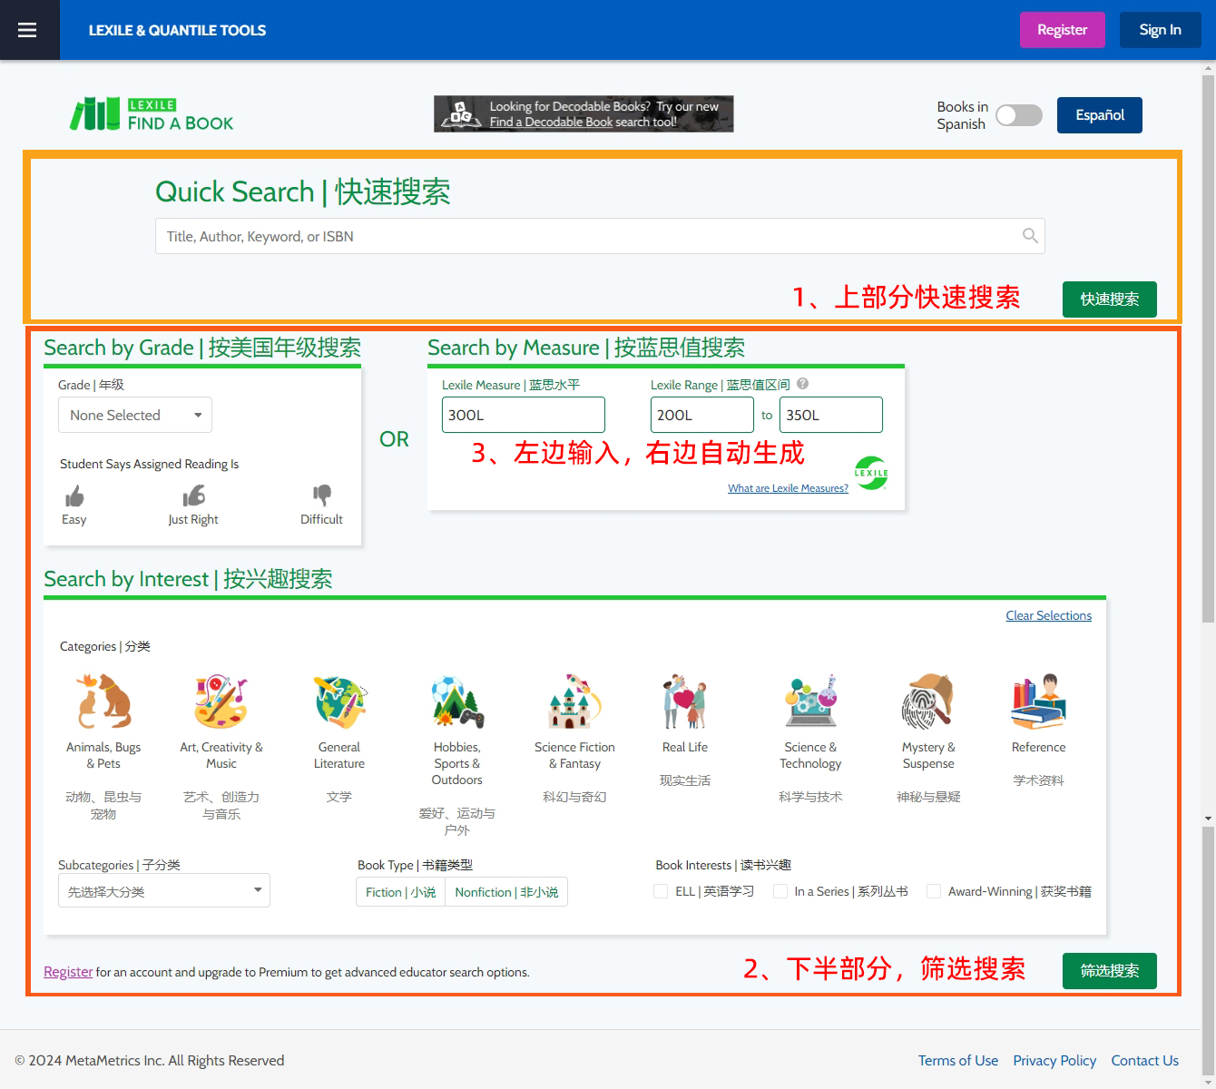Click the Quick Search text field
The width and height of the screenshot is (1216, 1089).
point(590,236)
